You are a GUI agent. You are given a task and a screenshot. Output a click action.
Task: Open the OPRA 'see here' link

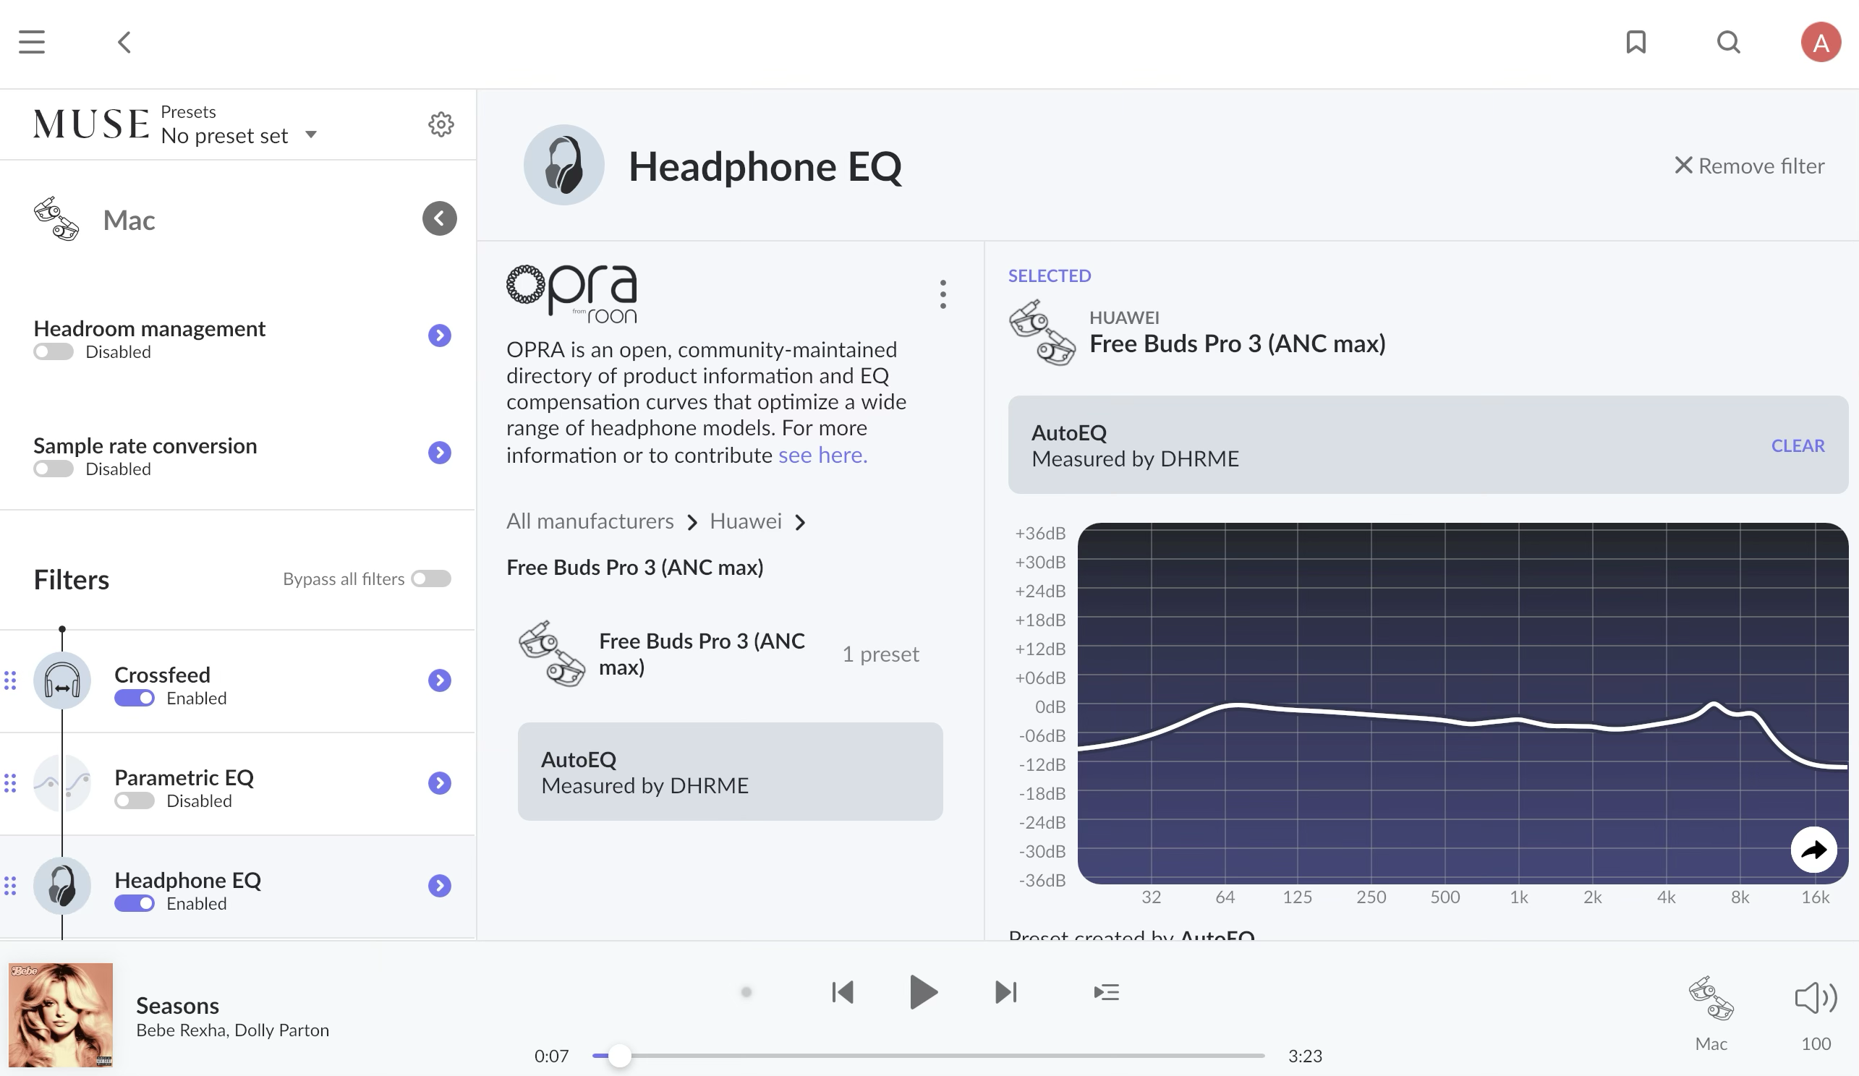[822, 455]
